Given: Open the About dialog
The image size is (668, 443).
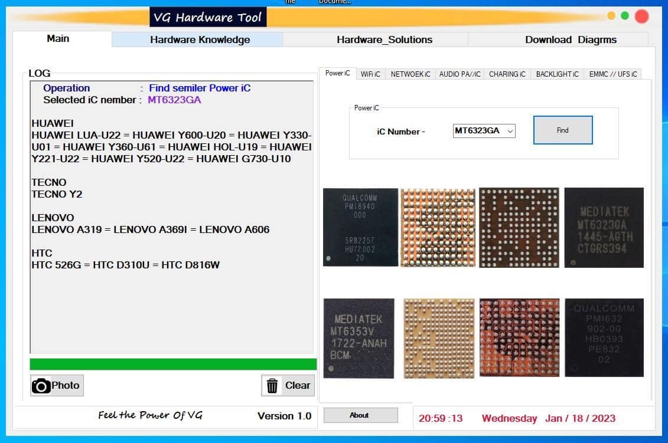Looking at the screenshot, I should point(360,415).
